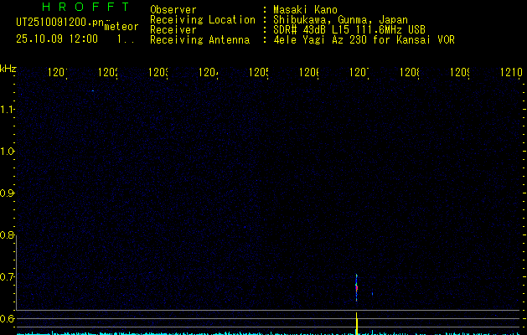Click the green 'meteor' label
527x335 pixels.
pos(121,27)
